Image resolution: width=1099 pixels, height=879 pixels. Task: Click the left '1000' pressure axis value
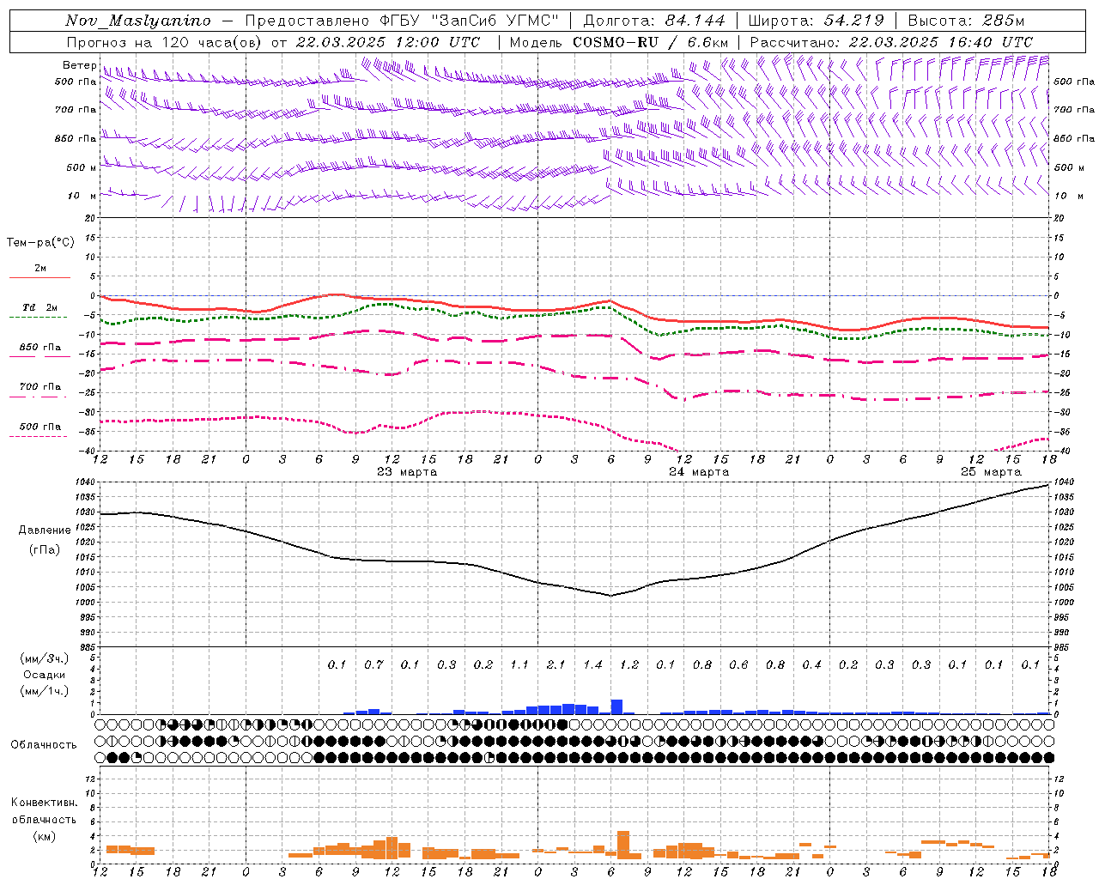[86, 603]
